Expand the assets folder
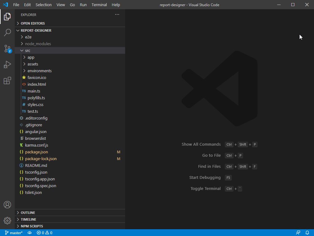314x236 pixels. pyautogui.click(x=70, y=64)
